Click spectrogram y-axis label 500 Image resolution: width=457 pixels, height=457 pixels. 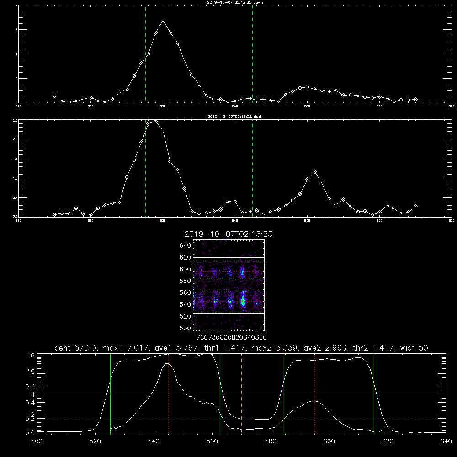186,328
